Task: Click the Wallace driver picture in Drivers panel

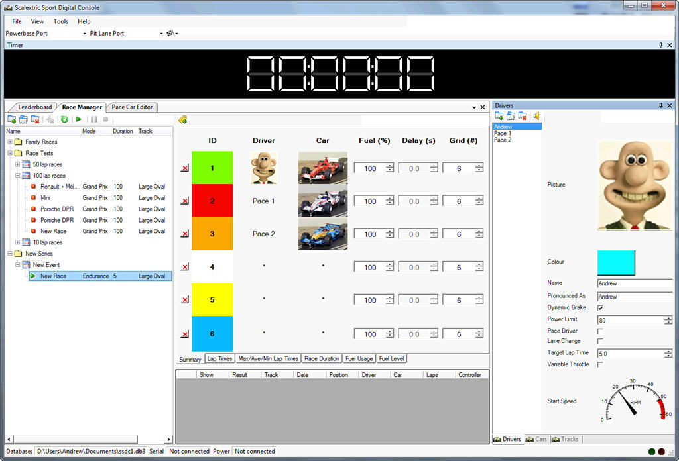Action: tap(634, 185)
